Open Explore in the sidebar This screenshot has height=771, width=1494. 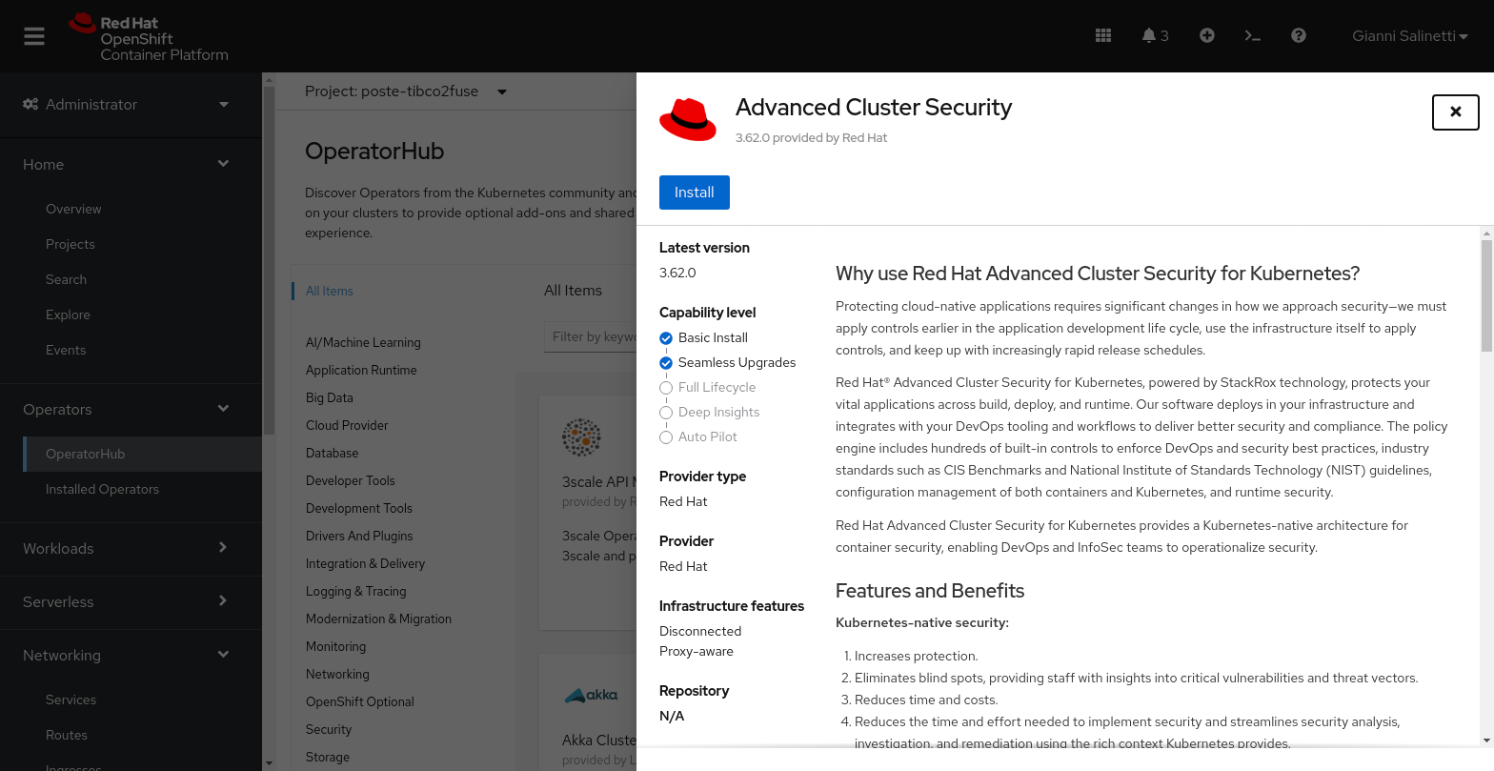[x=68, y=314]
